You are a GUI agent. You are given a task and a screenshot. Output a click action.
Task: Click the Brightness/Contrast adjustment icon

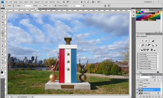tap(143, 41)
